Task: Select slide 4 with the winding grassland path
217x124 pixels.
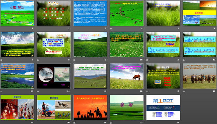Action: point(127,13)
